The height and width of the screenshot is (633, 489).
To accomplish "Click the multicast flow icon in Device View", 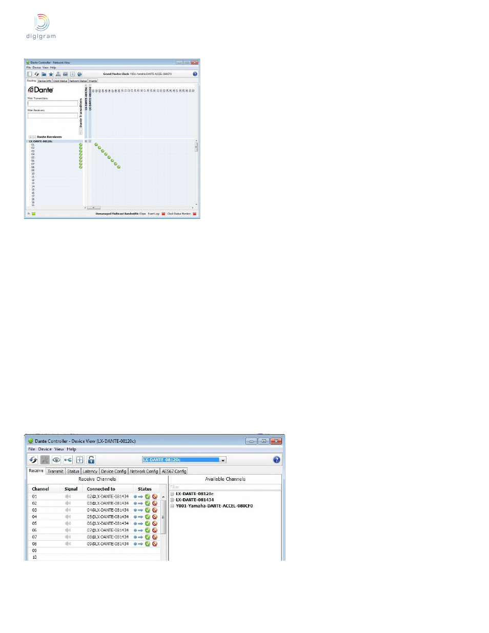I will click(68, 460).
